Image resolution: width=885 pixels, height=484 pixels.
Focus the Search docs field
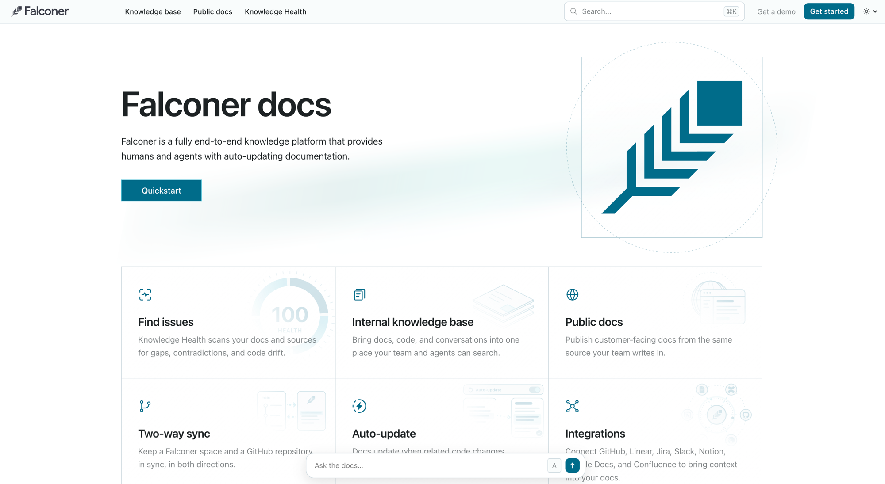(x=654, y=11)
